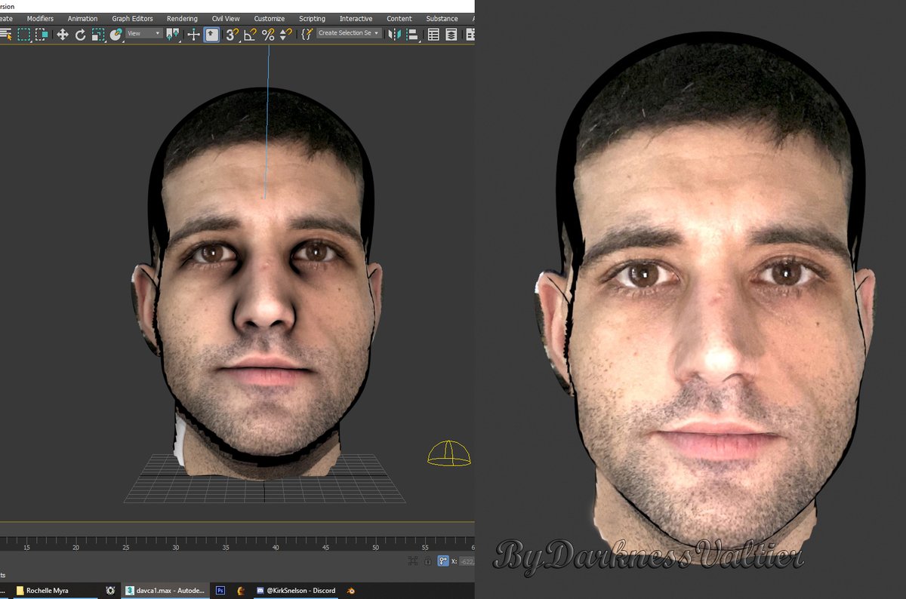This screenshot has height=599, width=906.
Task: Click the Align tool icon
Action: (x=412, y=34)
